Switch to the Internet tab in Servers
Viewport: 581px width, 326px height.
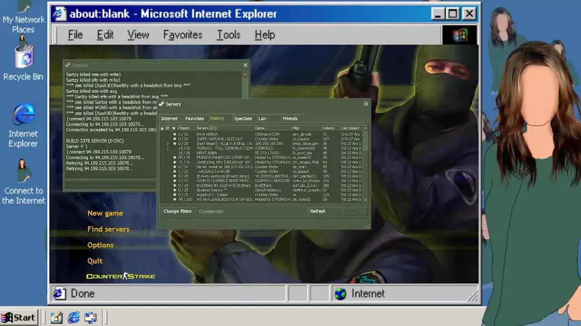point(169,119)
